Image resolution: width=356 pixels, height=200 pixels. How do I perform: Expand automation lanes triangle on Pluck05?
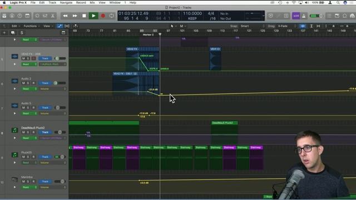15,163
